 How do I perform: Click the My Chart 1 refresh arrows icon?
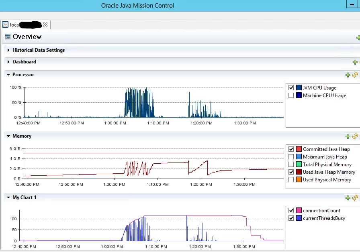[355, 198]
